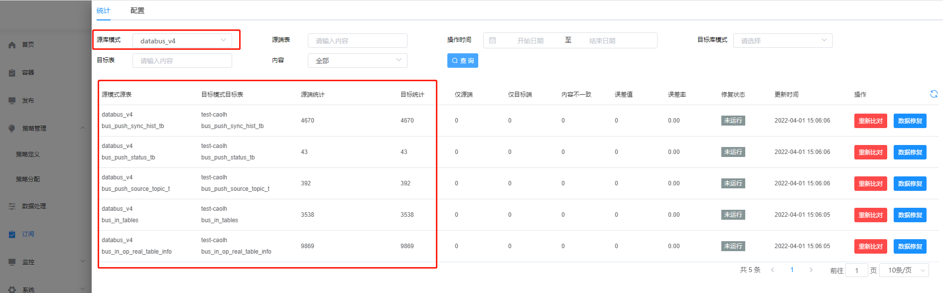The image size is (943, 293).
Task: Switch to the 配置 tab
Action: click(137, 10)
